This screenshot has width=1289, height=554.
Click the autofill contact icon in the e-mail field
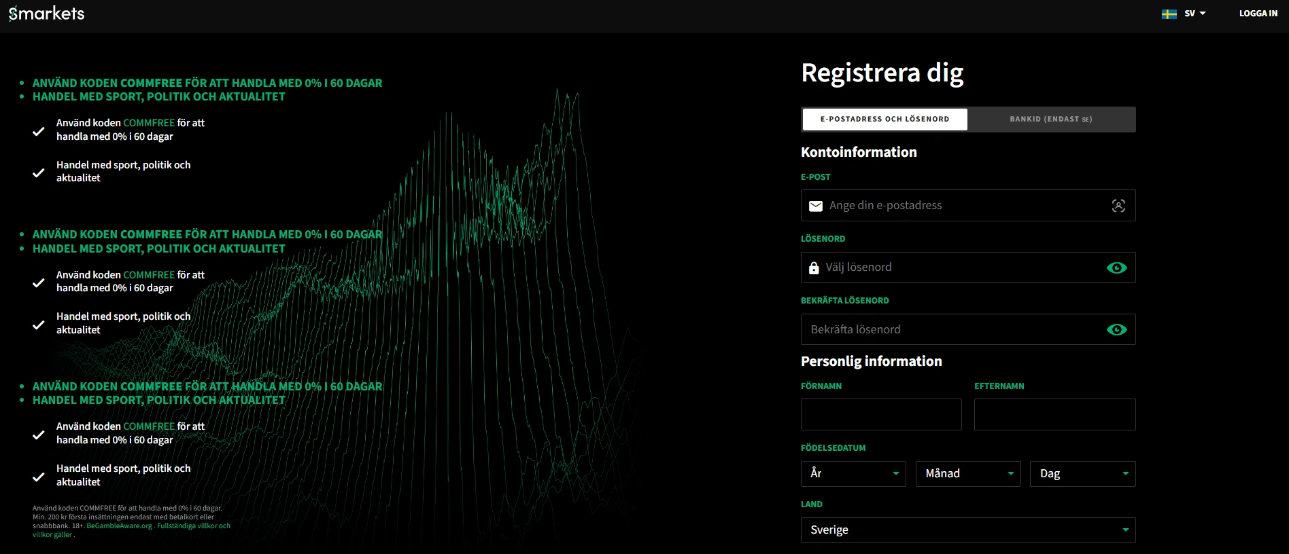1118,206
